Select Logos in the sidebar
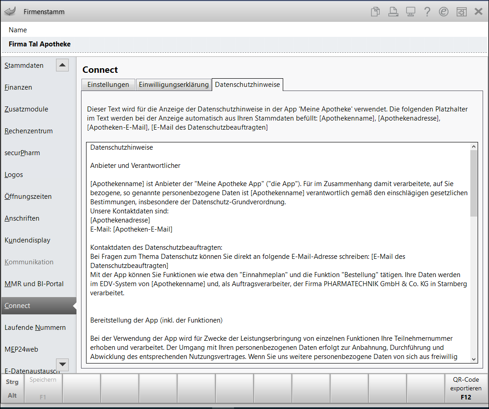This screenshot has height=409, width=489. (x=14, y=174)
